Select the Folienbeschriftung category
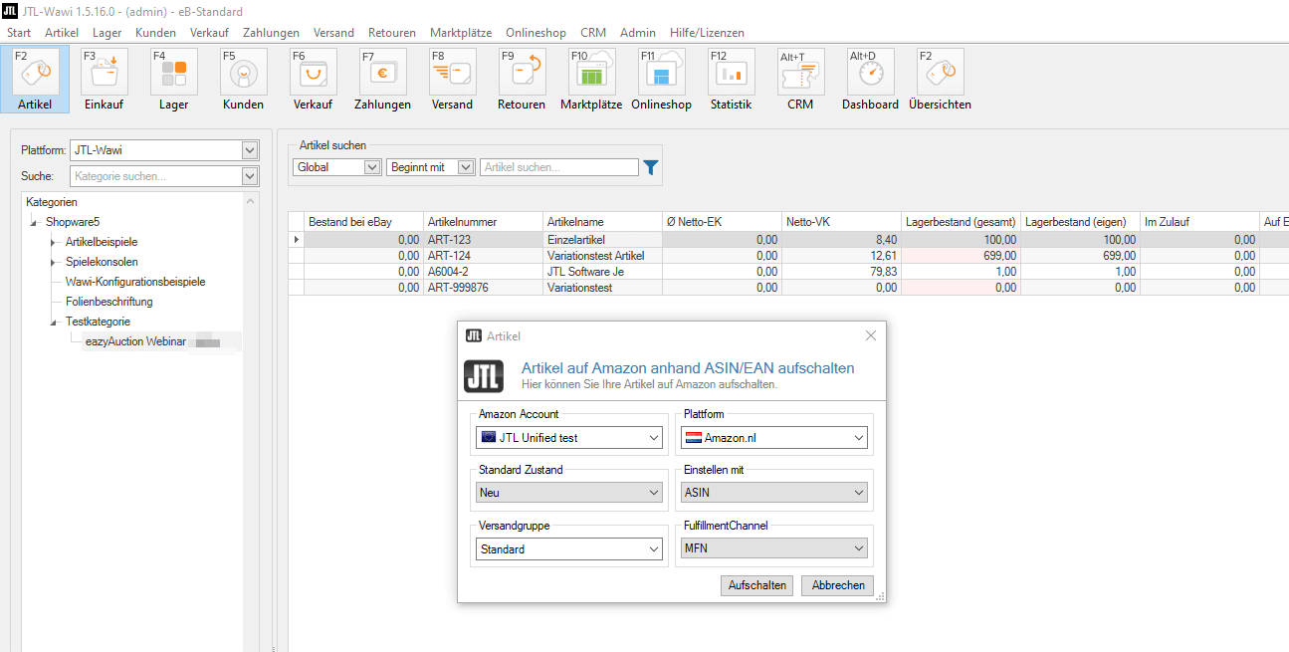 click(109, 302)
